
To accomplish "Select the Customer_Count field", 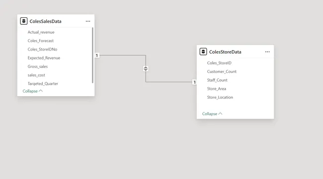I will [222, 72].
